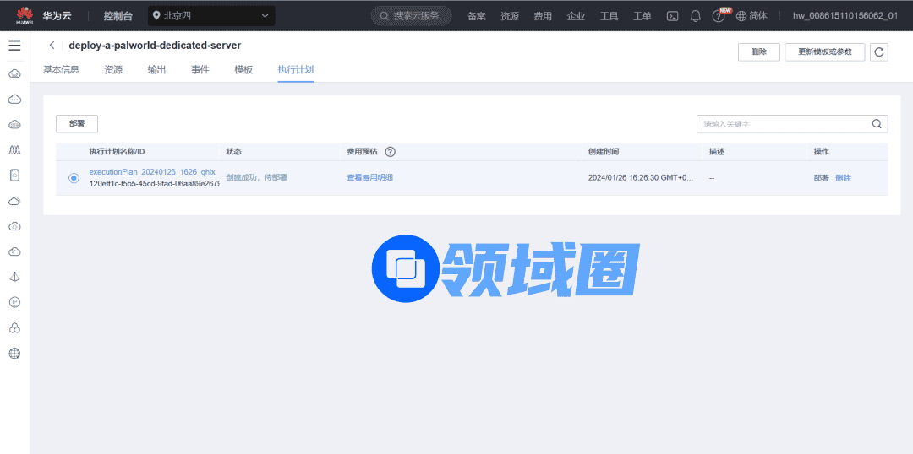
Task: Switch to the 基本信息 tab
Action: tap(61, 70)
